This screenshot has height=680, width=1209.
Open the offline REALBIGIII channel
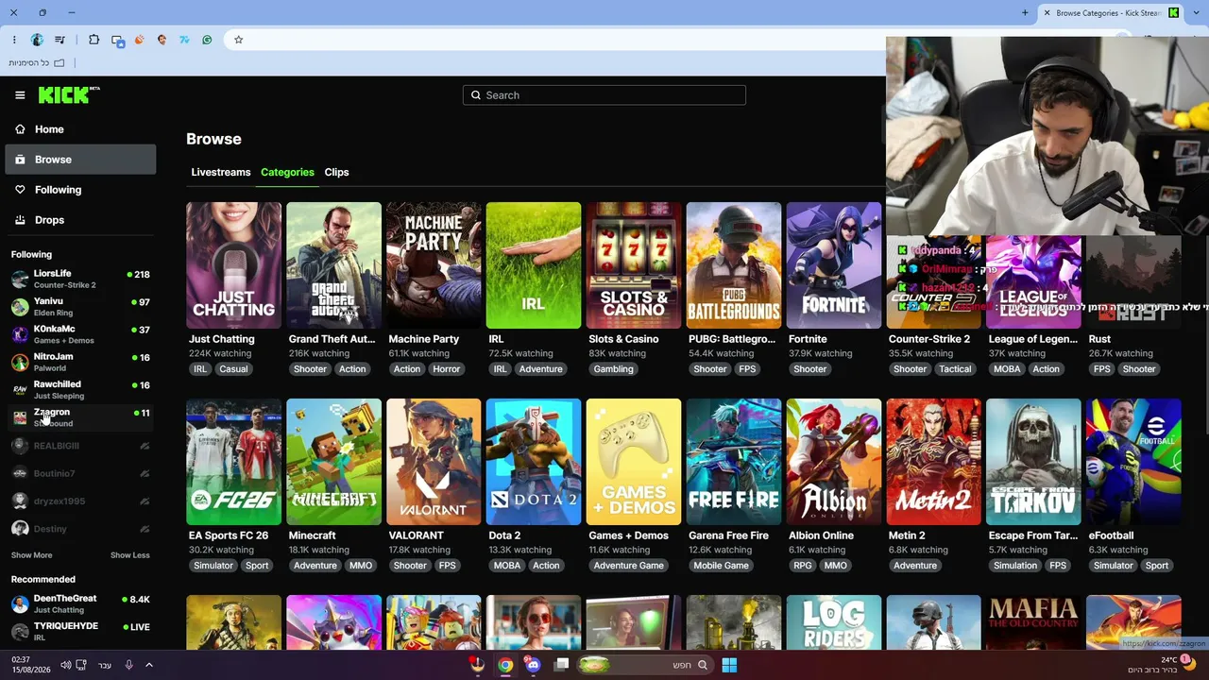[80, 446]
